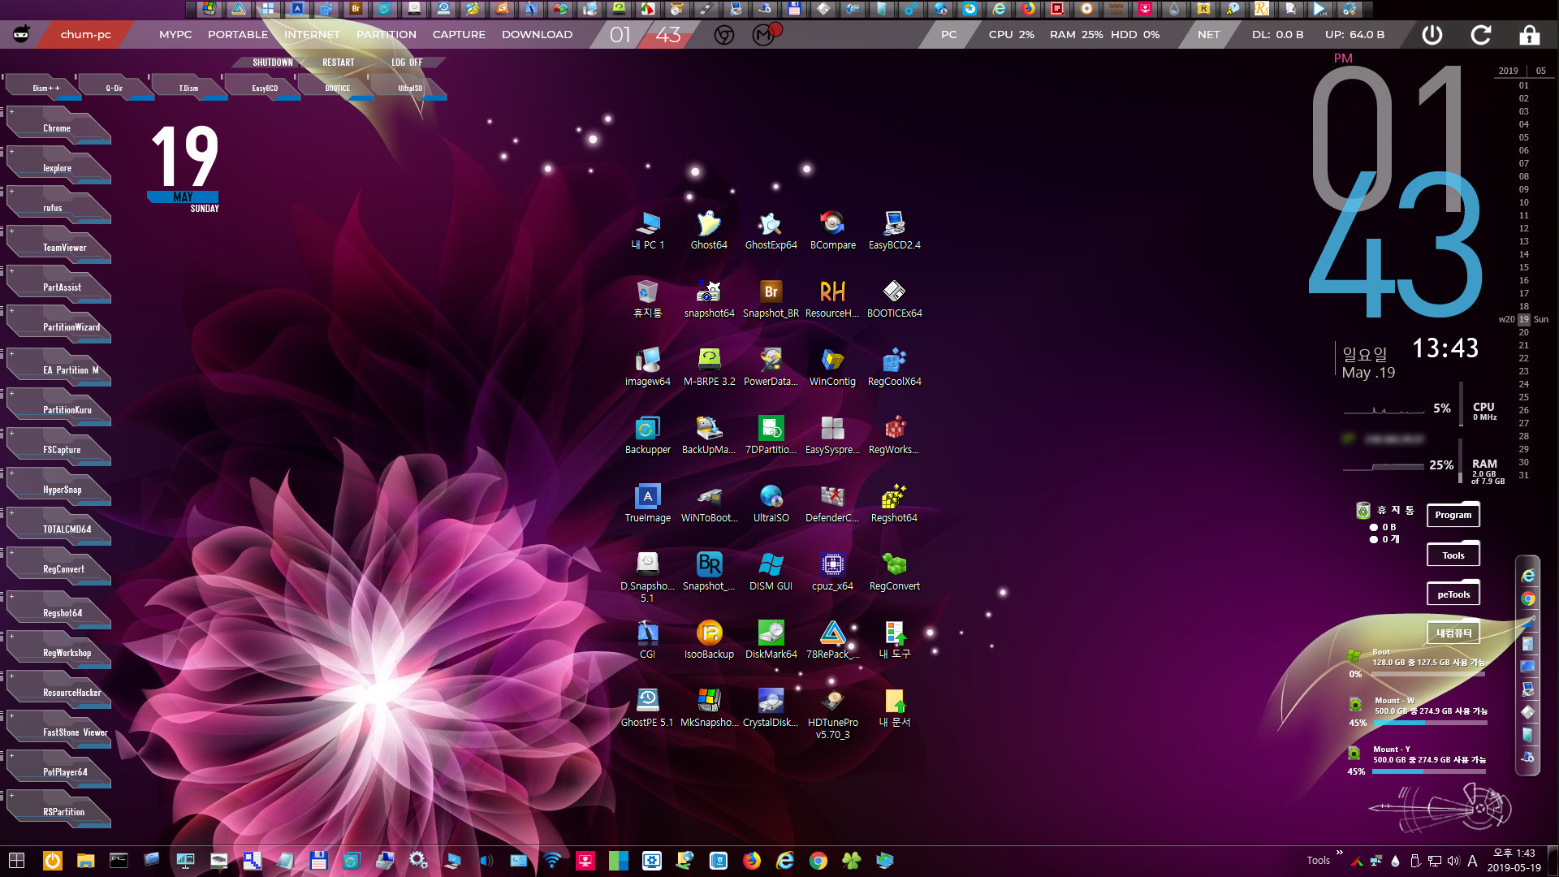Expand the plus on PartAssist launcher
The height and width of the screenshot is (877, 1559).
pyautogui.click(x=11, y=271)
